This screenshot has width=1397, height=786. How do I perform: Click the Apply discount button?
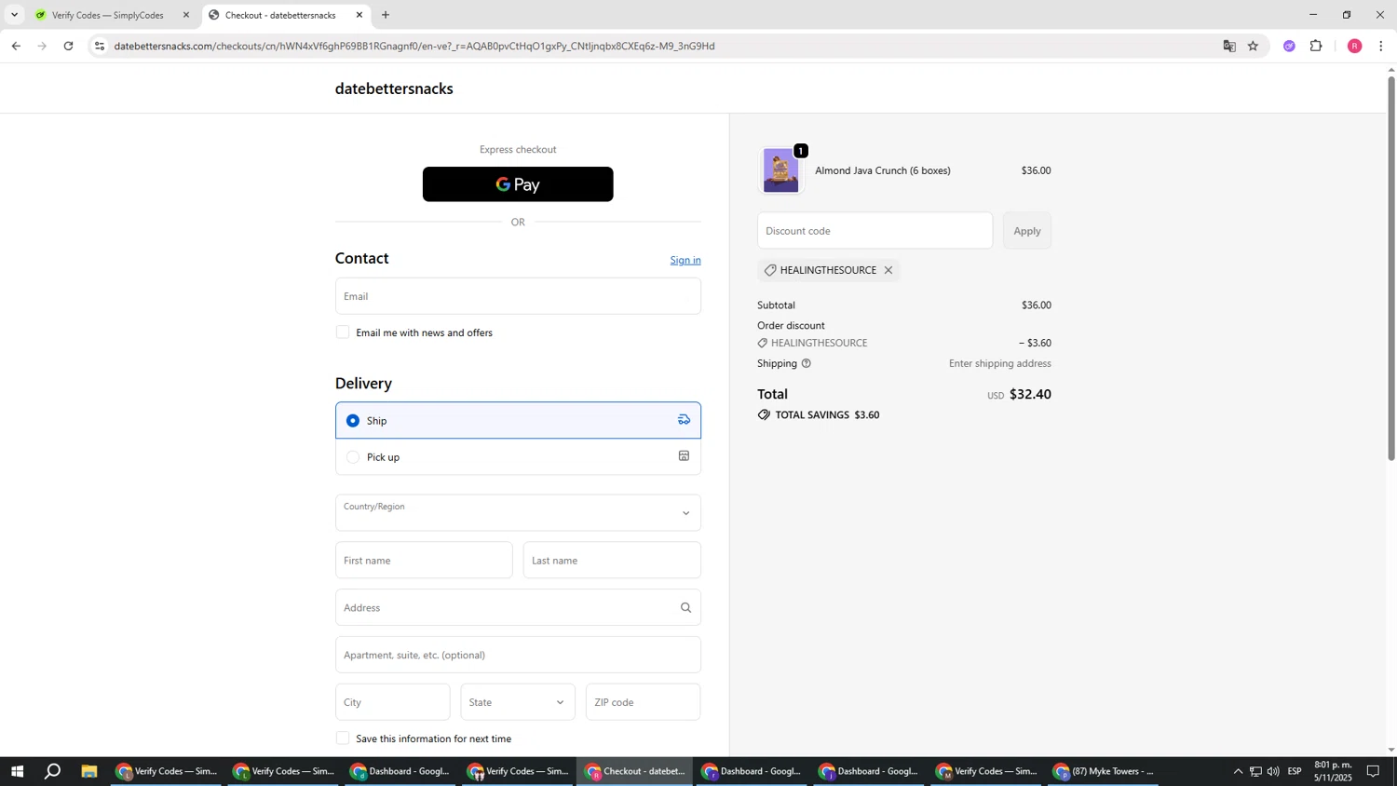pos(1027,231)
